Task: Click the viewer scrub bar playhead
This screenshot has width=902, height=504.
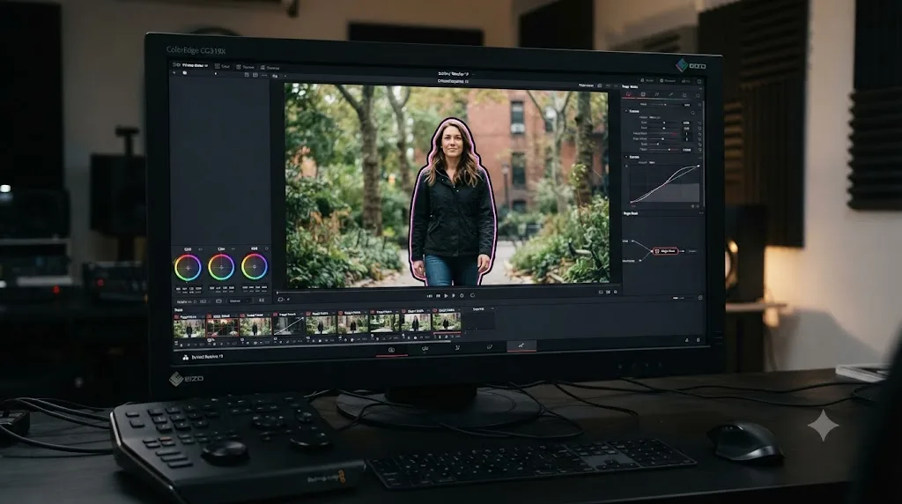Action: click(277, 293)
